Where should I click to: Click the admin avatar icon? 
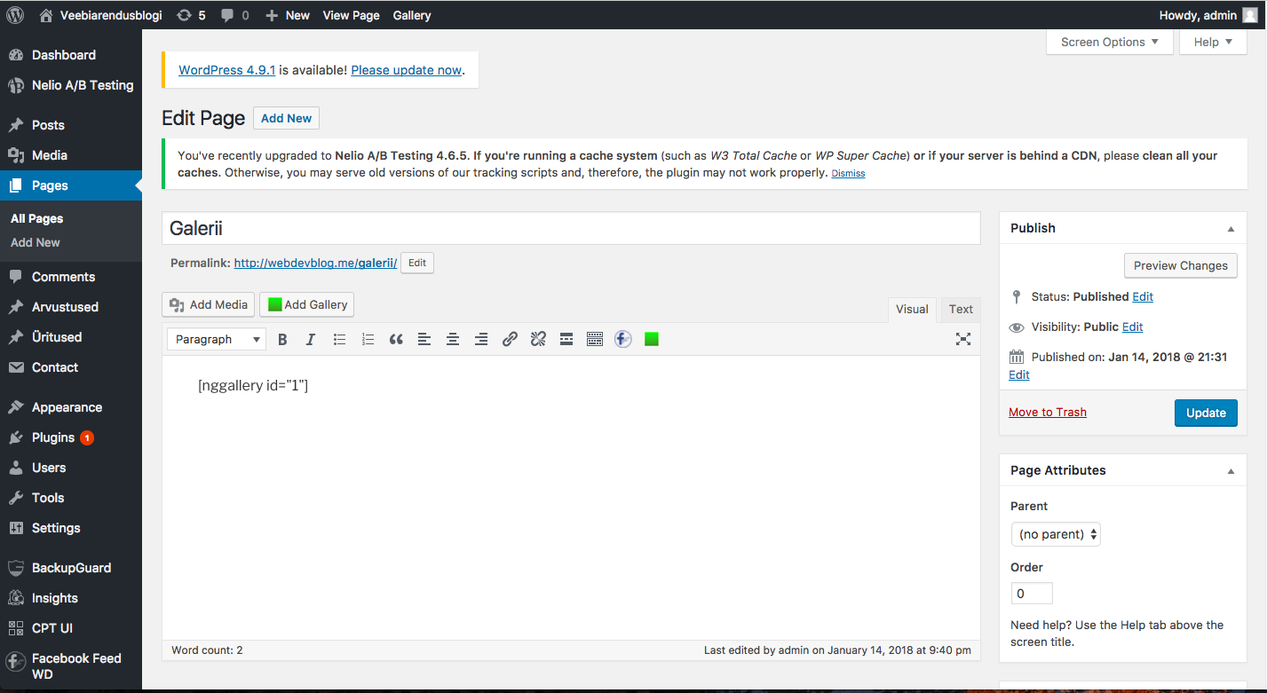tap(1249, 15)
